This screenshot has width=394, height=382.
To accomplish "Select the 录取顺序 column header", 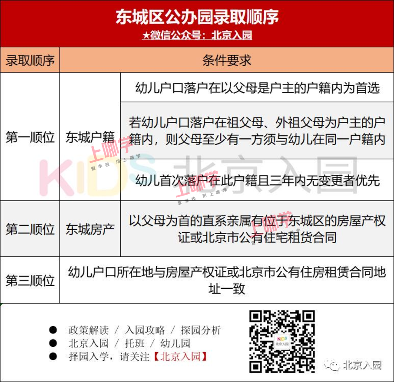I will point(30,60).
